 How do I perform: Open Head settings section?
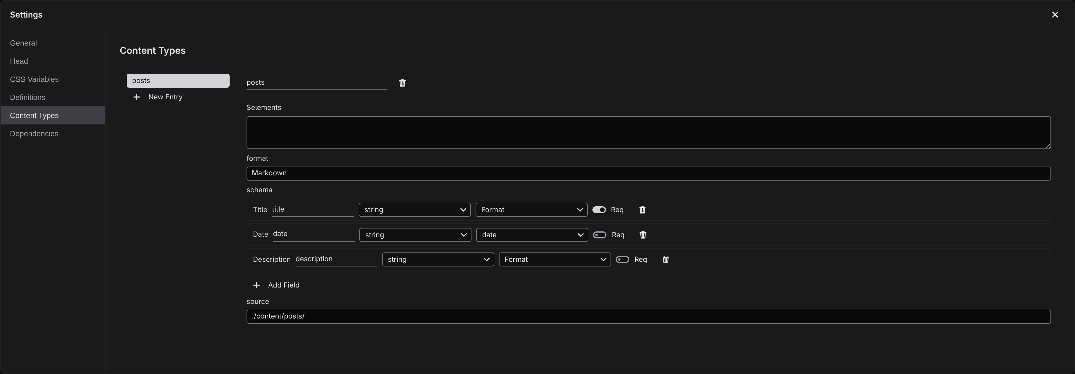coord(53,61)
